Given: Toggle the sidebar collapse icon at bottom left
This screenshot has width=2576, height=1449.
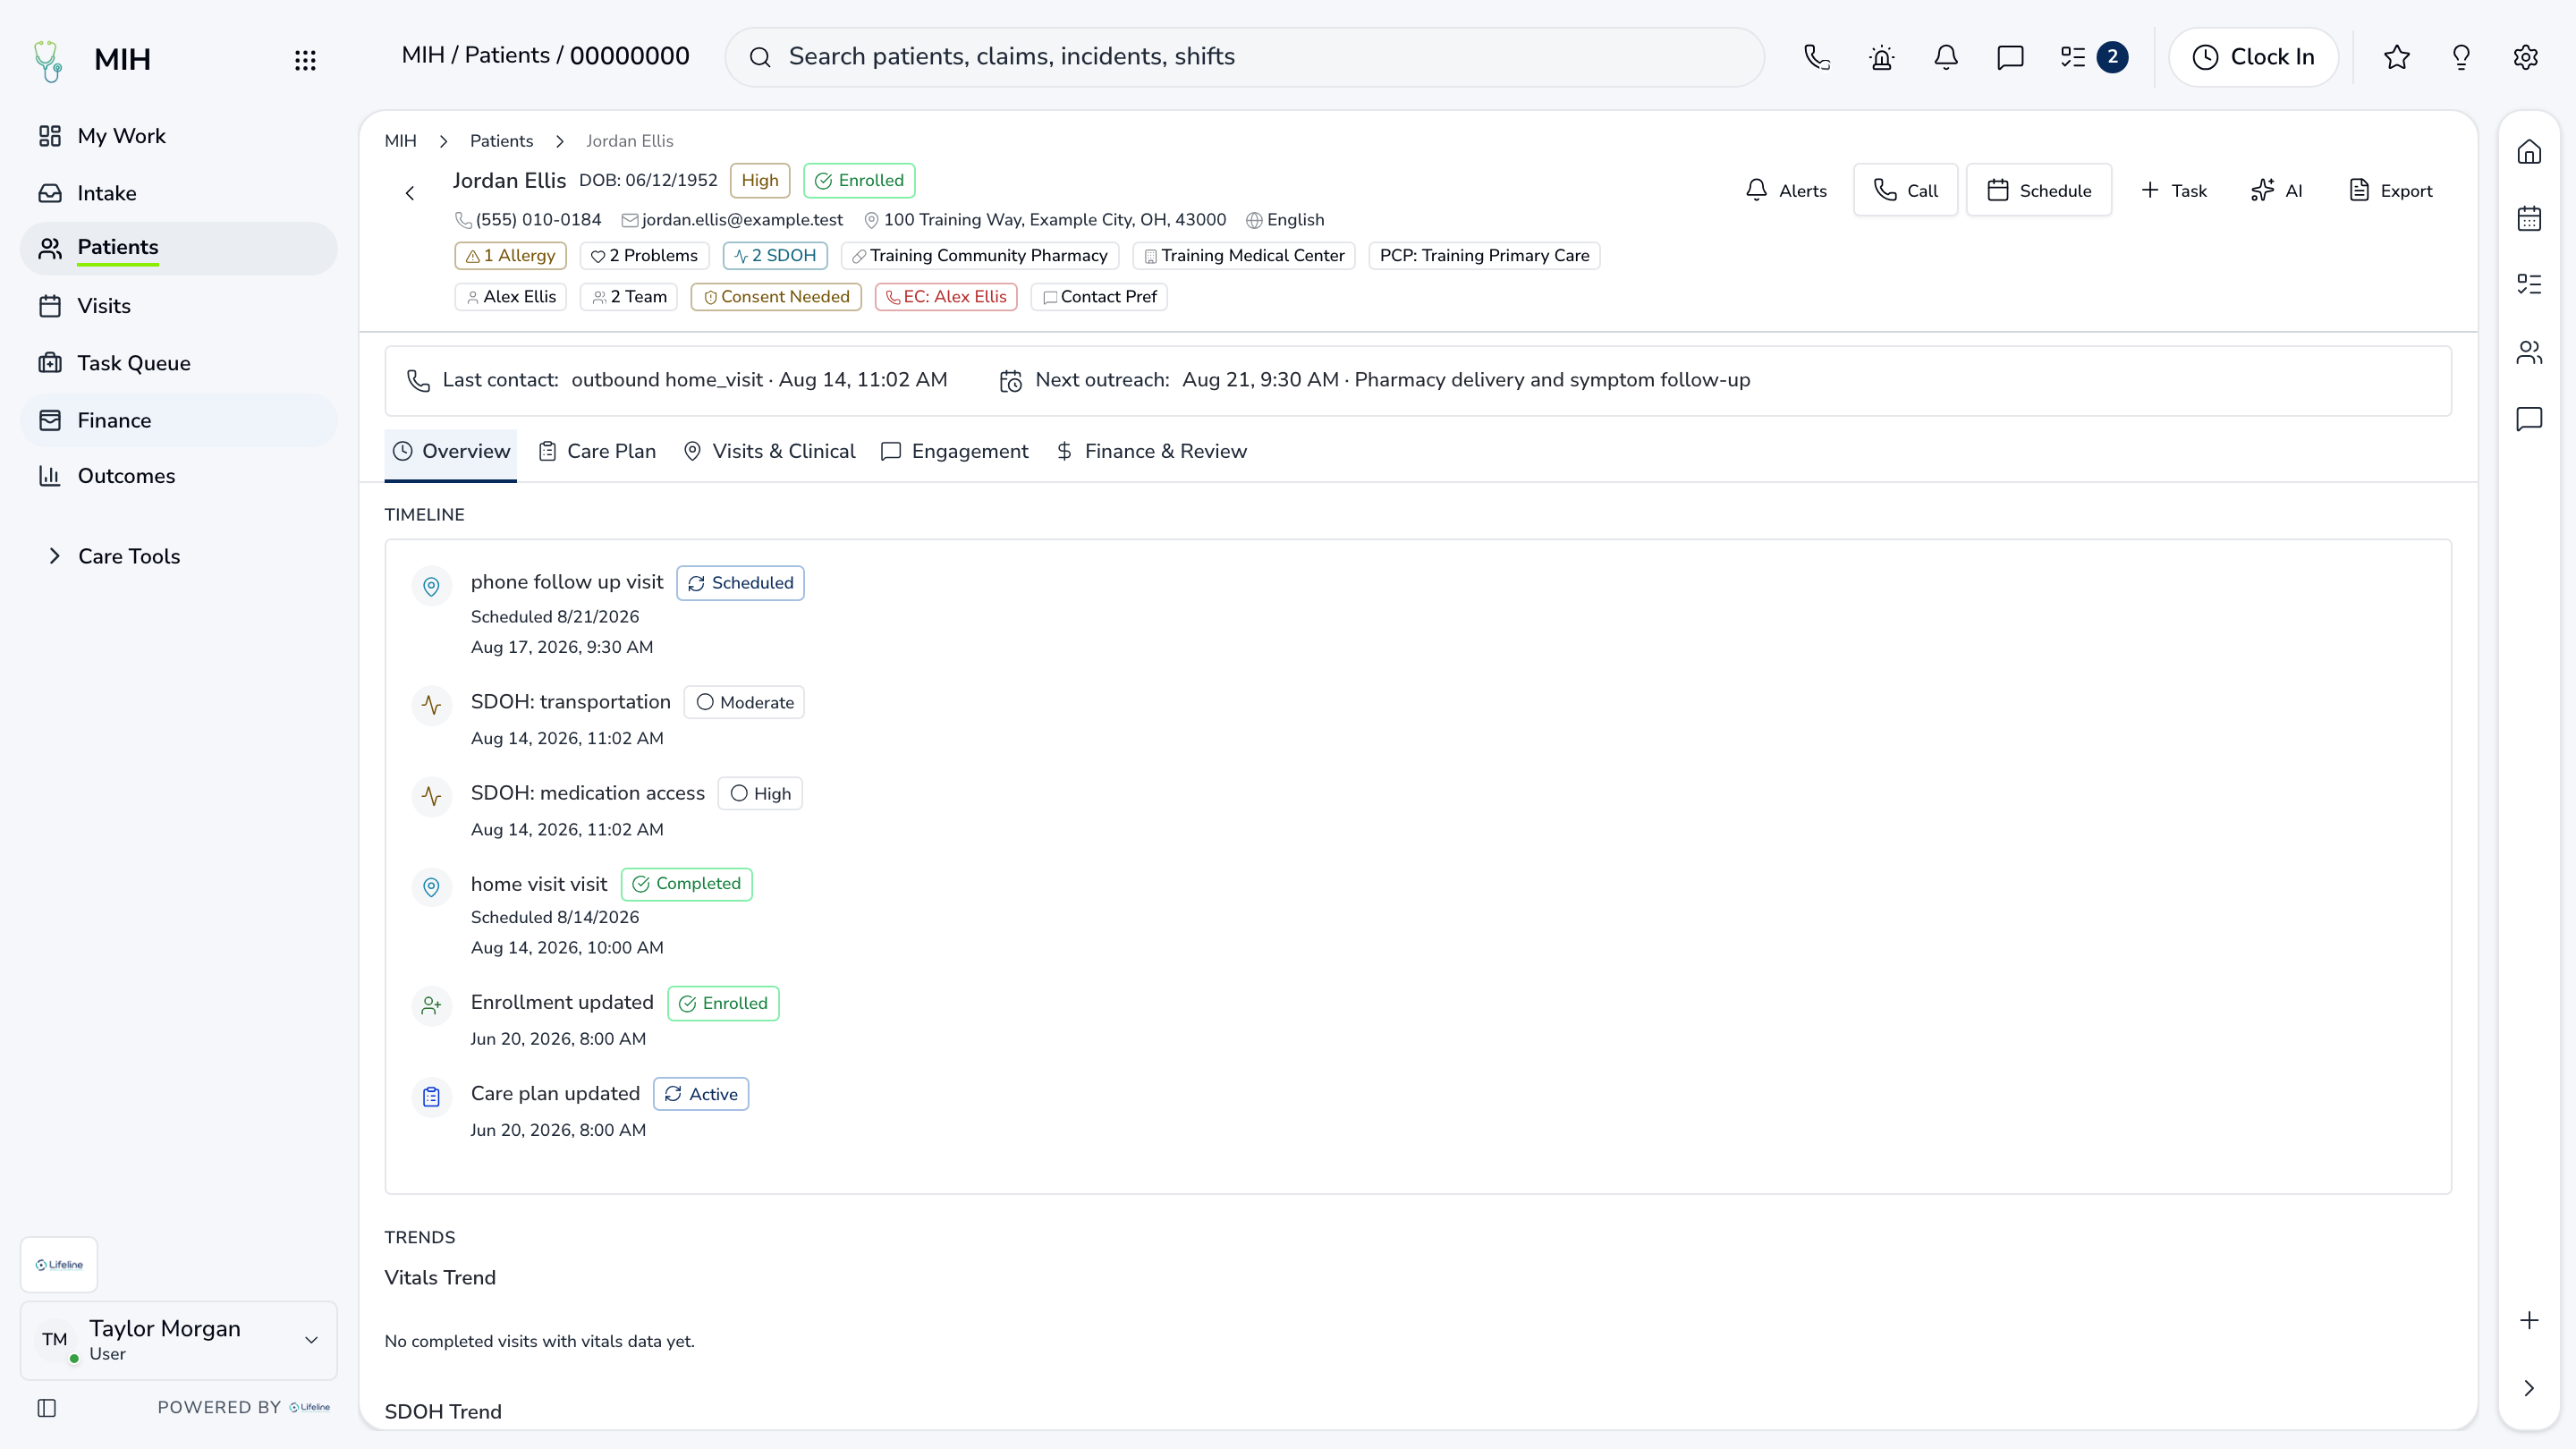Looking at the screenshot, I should [x=47, y=1408].
